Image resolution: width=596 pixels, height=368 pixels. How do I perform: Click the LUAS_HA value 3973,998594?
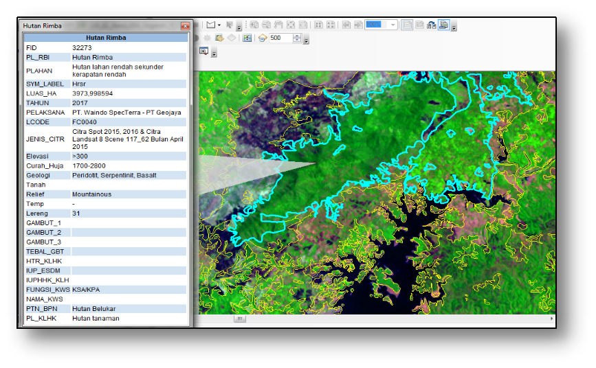pos(93,93)
